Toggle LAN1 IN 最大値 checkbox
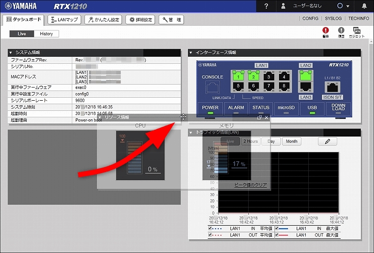This screenshot has width=374, height=253. (276, 228)
